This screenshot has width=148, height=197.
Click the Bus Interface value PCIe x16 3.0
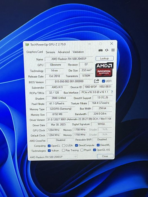[95, 92]
